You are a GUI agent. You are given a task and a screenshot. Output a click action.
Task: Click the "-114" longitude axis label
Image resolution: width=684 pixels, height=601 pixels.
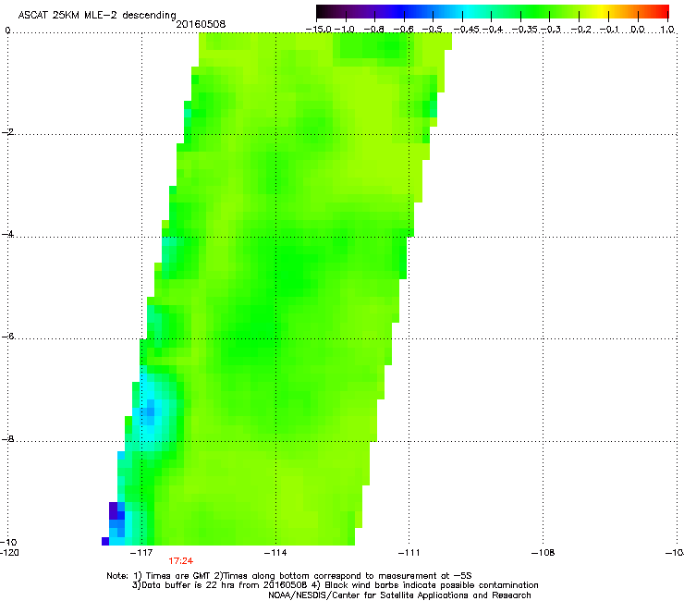pos(275,553)
